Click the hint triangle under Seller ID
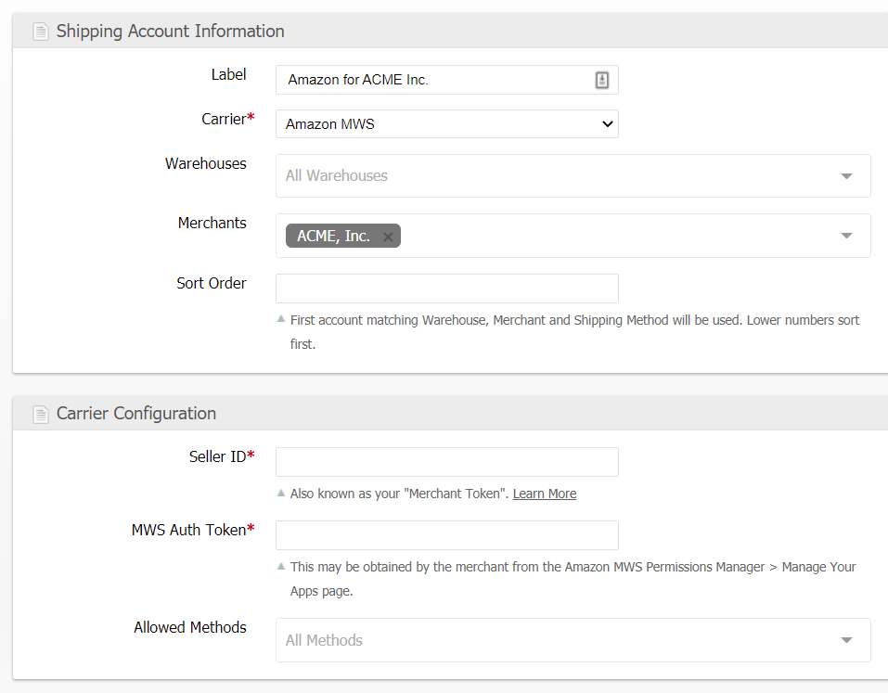 pyautogui.click(x=281, y=493)
